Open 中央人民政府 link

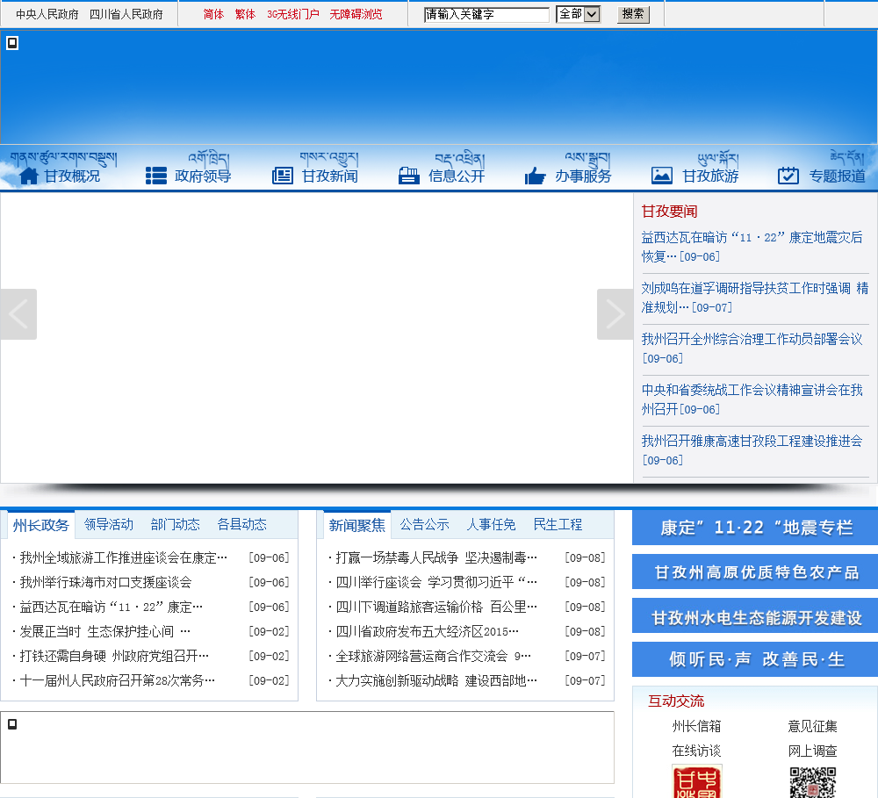click(x=47, y=15)
